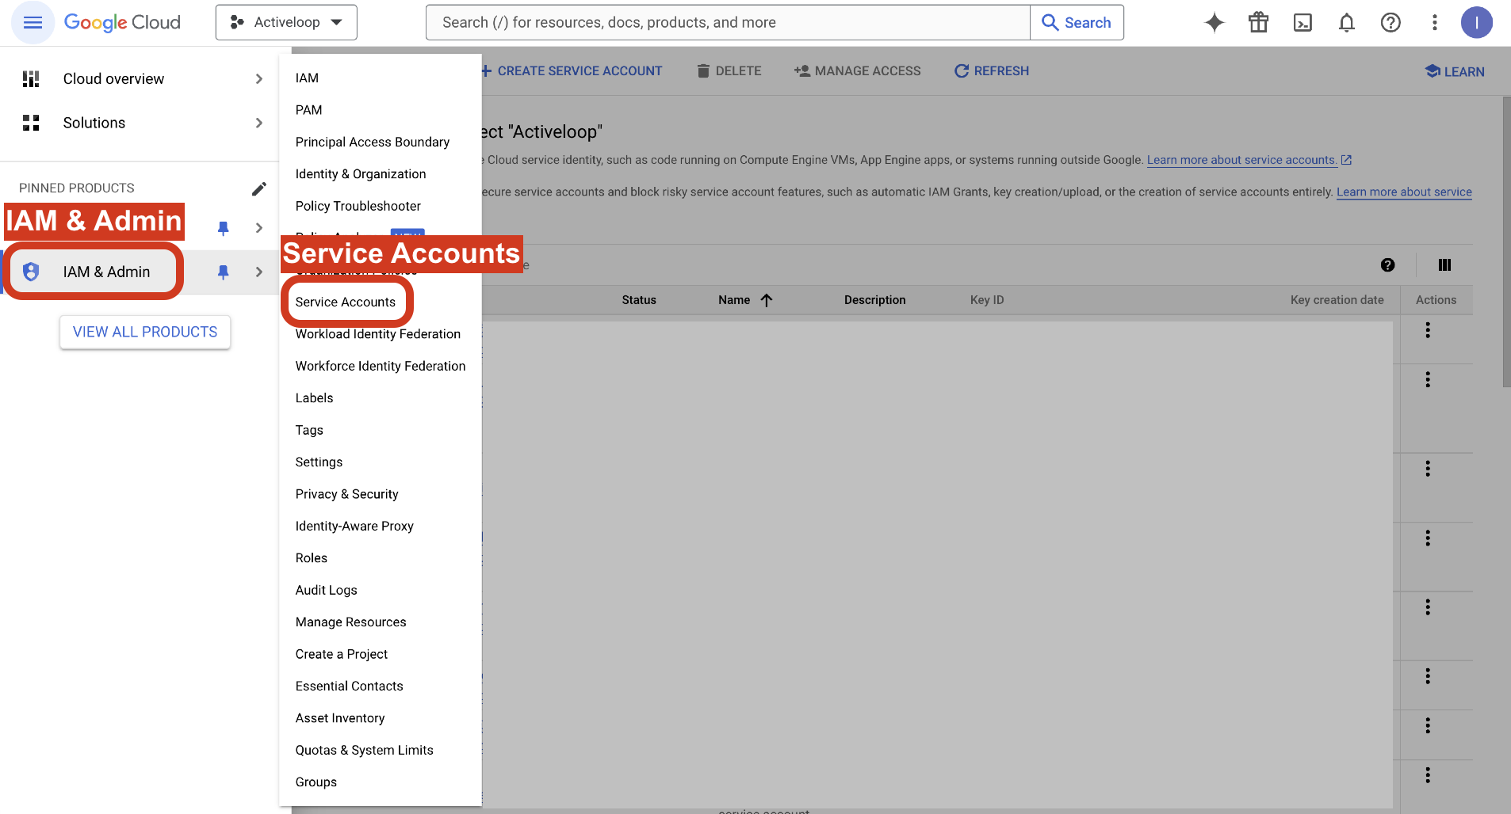Unpin IAM & Admin from pinned products
Image resolution: width=1511 pixels, height=814 pixels.
224,272
